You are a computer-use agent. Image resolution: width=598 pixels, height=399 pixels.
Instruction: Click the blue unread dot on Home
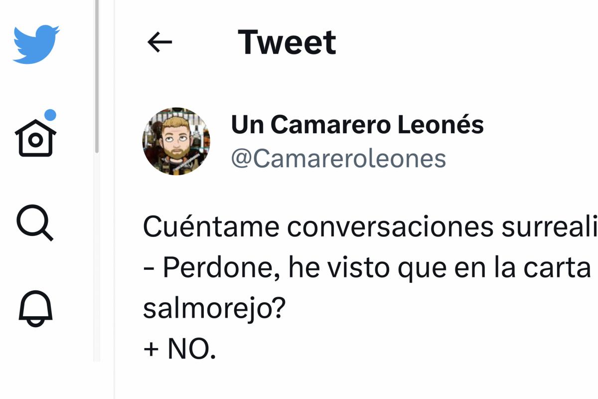pos(50,115)
